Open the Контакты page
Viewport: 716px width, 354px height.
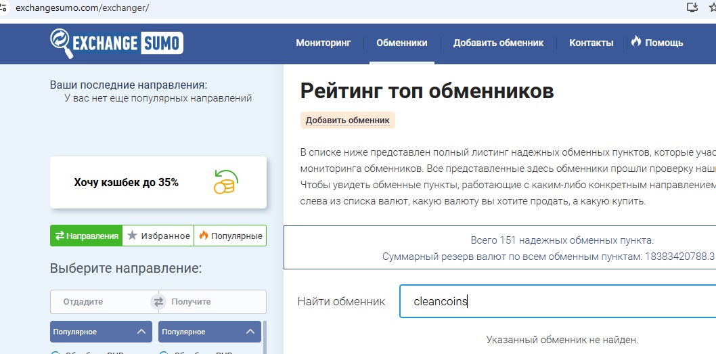pyautogui.click(x=591, y=43)
